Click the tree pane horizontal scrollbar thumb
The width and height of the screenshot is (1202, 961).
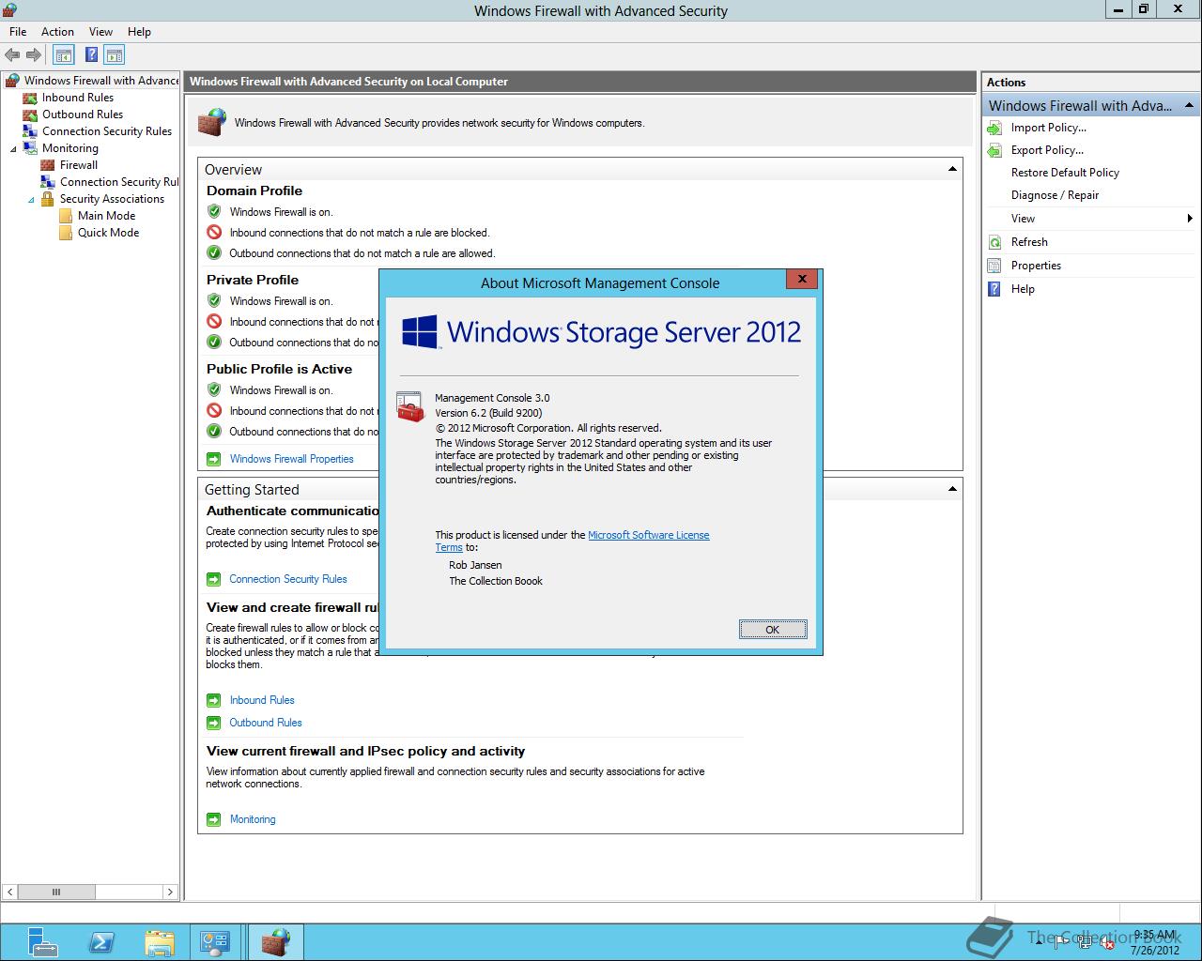tap(56, 892)
